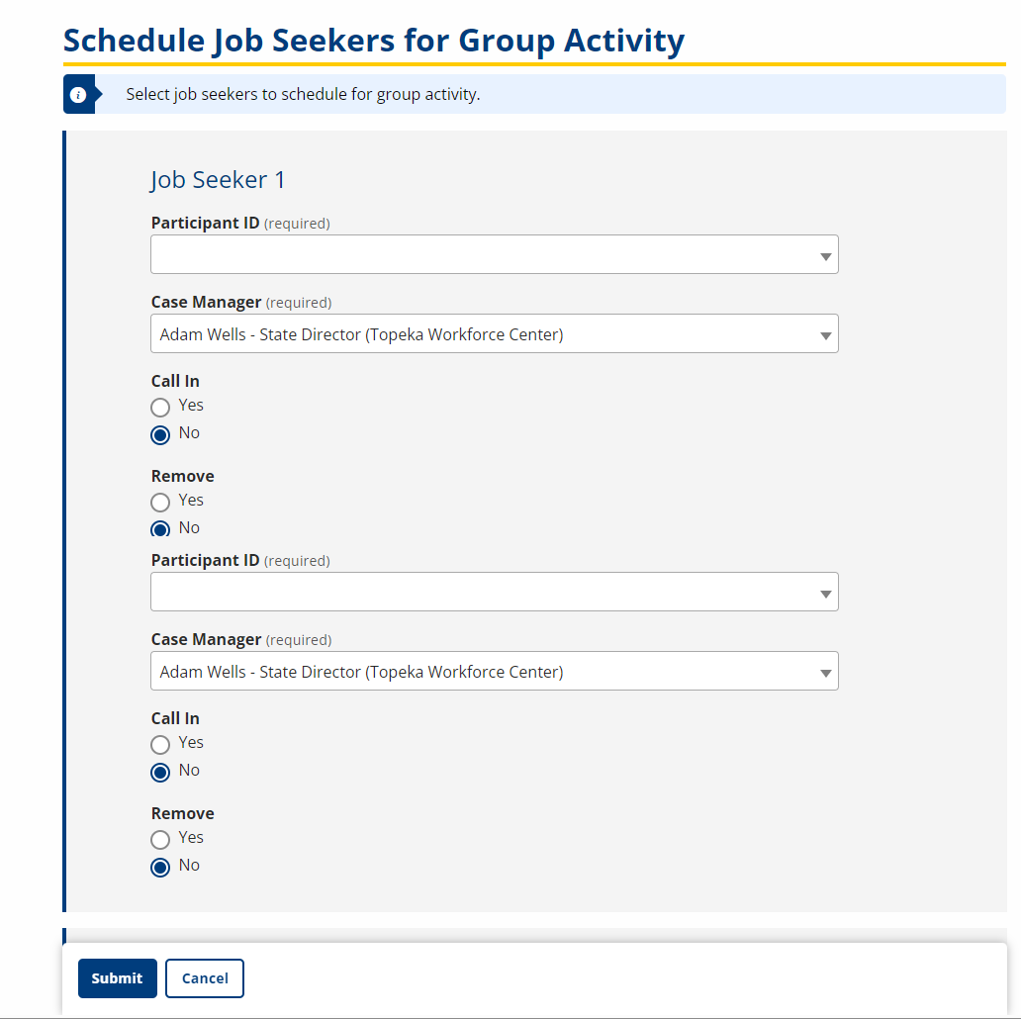Choose No for the first Remove option
This screenshot has width=1021, height=1019.
(160, 528)
